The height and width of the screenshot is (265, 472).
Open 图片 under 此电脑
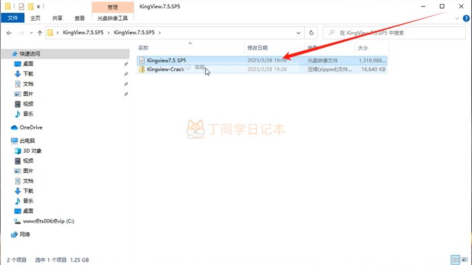[x=28, y=171]
